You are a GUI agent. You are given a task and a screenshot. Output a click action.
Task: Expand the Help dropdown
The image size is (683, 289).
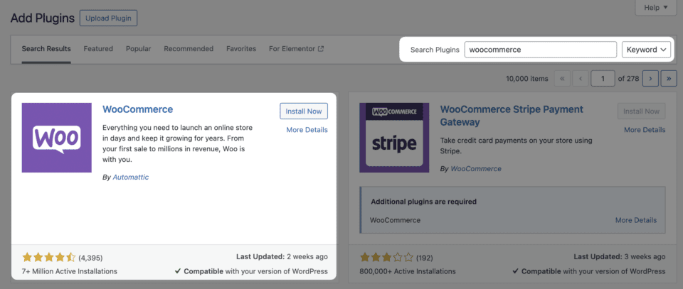[655, 8]
